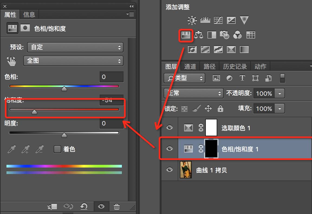Open the preset dropdown
This screenshot has height=214, width=312.
pyautogui.click(x=75, y=47)
